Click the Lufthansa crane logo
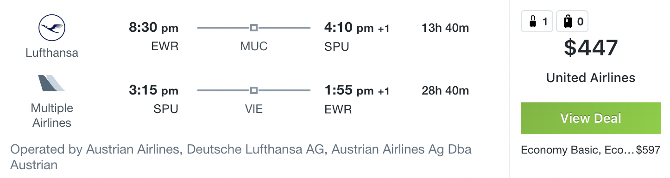This screenshot has height=178, width=670. click(52, 28)
